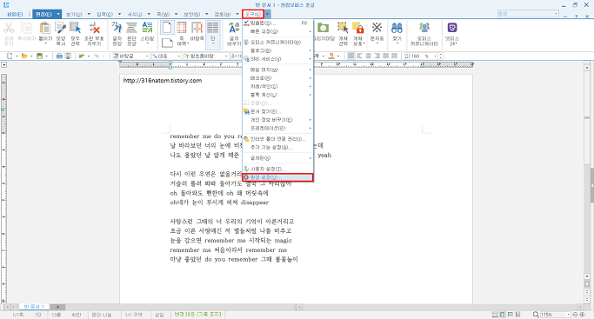Open 문단 모양 (Paragraph Shape) icon
The image size is (594, 319).
(x=131, y=28)
